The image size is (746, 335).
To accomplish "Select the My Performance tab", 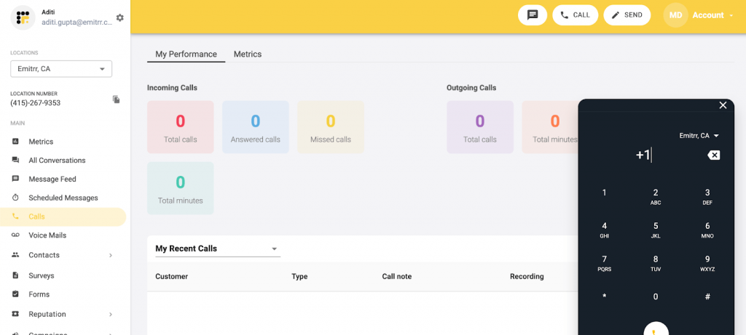I will tap(186, 55).
